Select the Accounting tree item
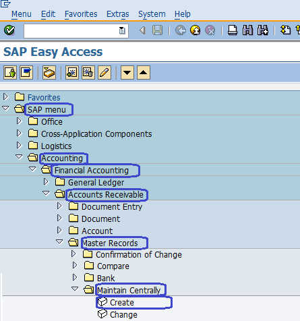This screenshot has height=321, width=300. pos(62,158)
